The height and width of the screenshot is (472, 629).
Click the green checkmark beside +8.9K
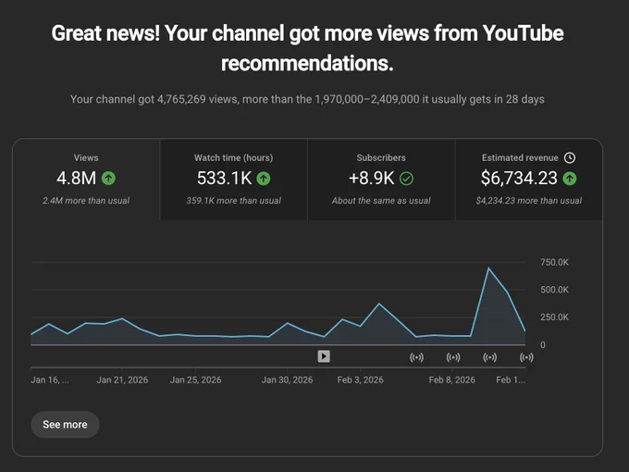tap(406, 179)
